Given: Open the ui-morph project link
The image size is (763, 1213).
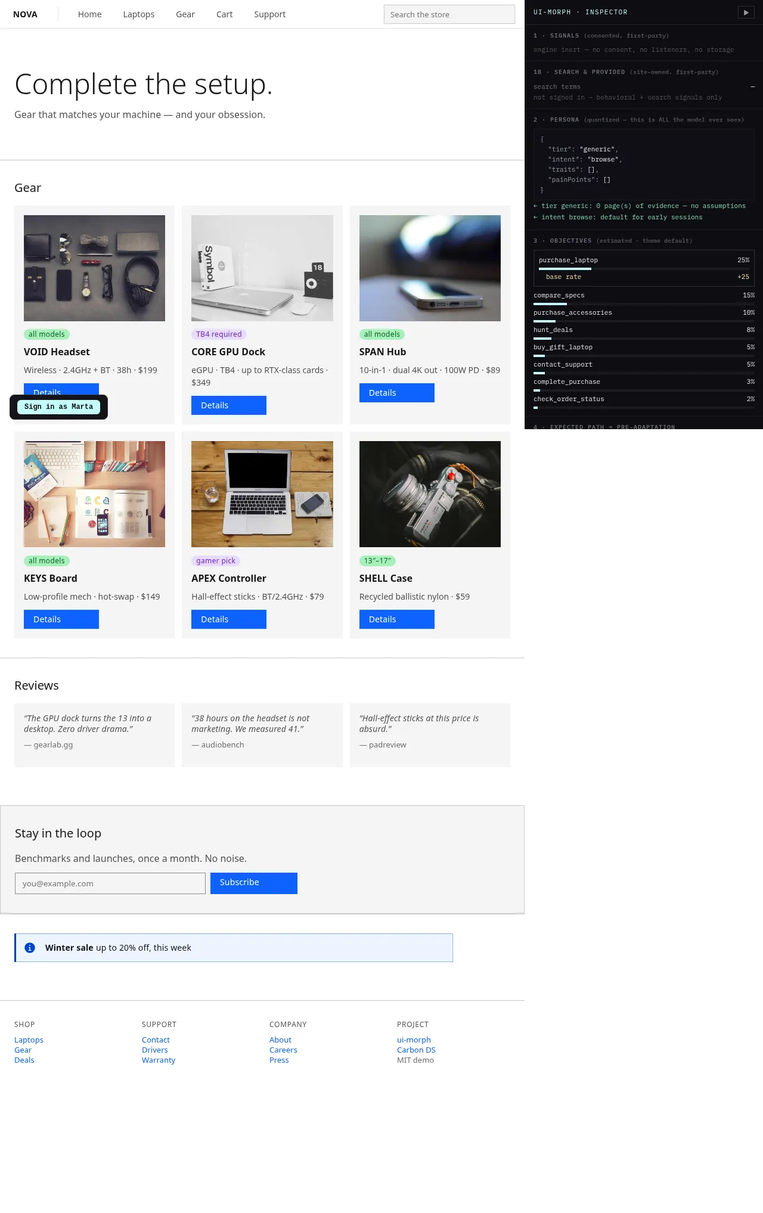Looking at the screenshot, I should coord(414,1040).
